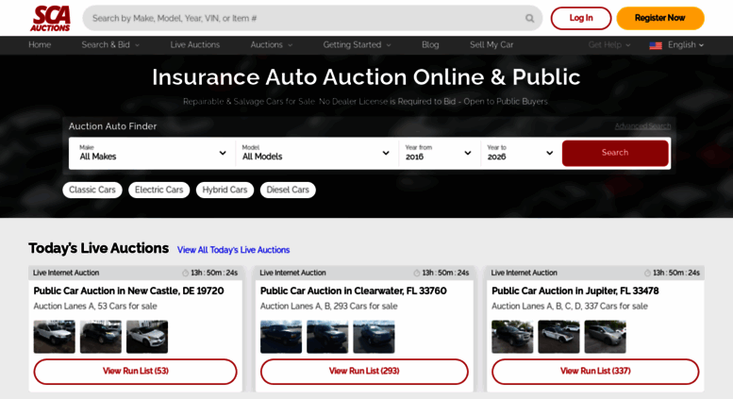The height and width of the screenshot is (399, 733).
Task: Open View All Today's Live Auctions link
Action: click(x=233, y=250)
